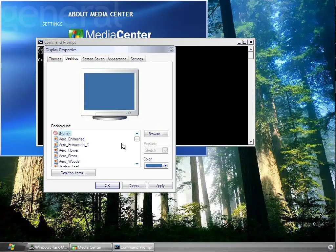
Task: Select the Desktop tab
Action: coord(72,58)
